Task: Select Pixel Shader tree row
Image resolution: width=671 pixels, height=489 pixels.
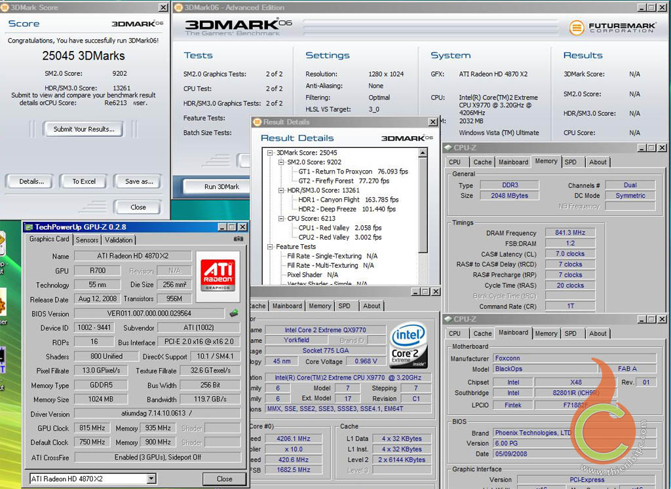Action: pyautogui.click(x=313, y=275)
